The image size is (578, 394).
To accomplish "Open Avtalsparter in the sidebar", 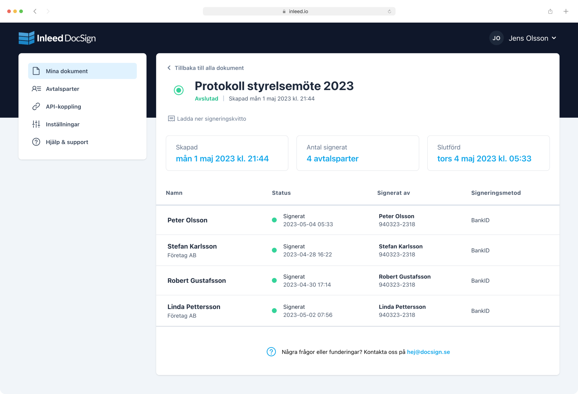I will pos(63,89).
